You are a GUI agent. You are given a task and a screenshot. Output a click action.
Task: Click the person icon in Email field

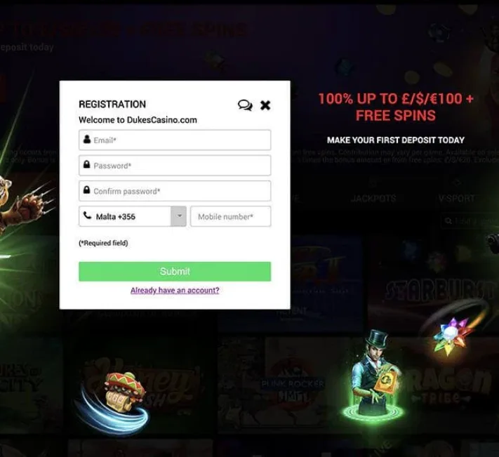87,139
